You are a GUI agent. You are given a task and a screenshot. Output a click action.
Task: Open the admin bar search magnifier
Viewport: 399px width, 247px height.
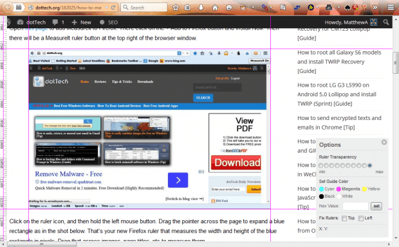tap(386, 22)
